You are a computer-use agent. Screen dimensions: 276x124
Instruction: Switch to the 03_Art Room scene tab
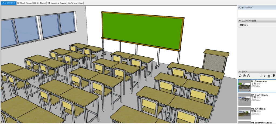coord(40,3)
